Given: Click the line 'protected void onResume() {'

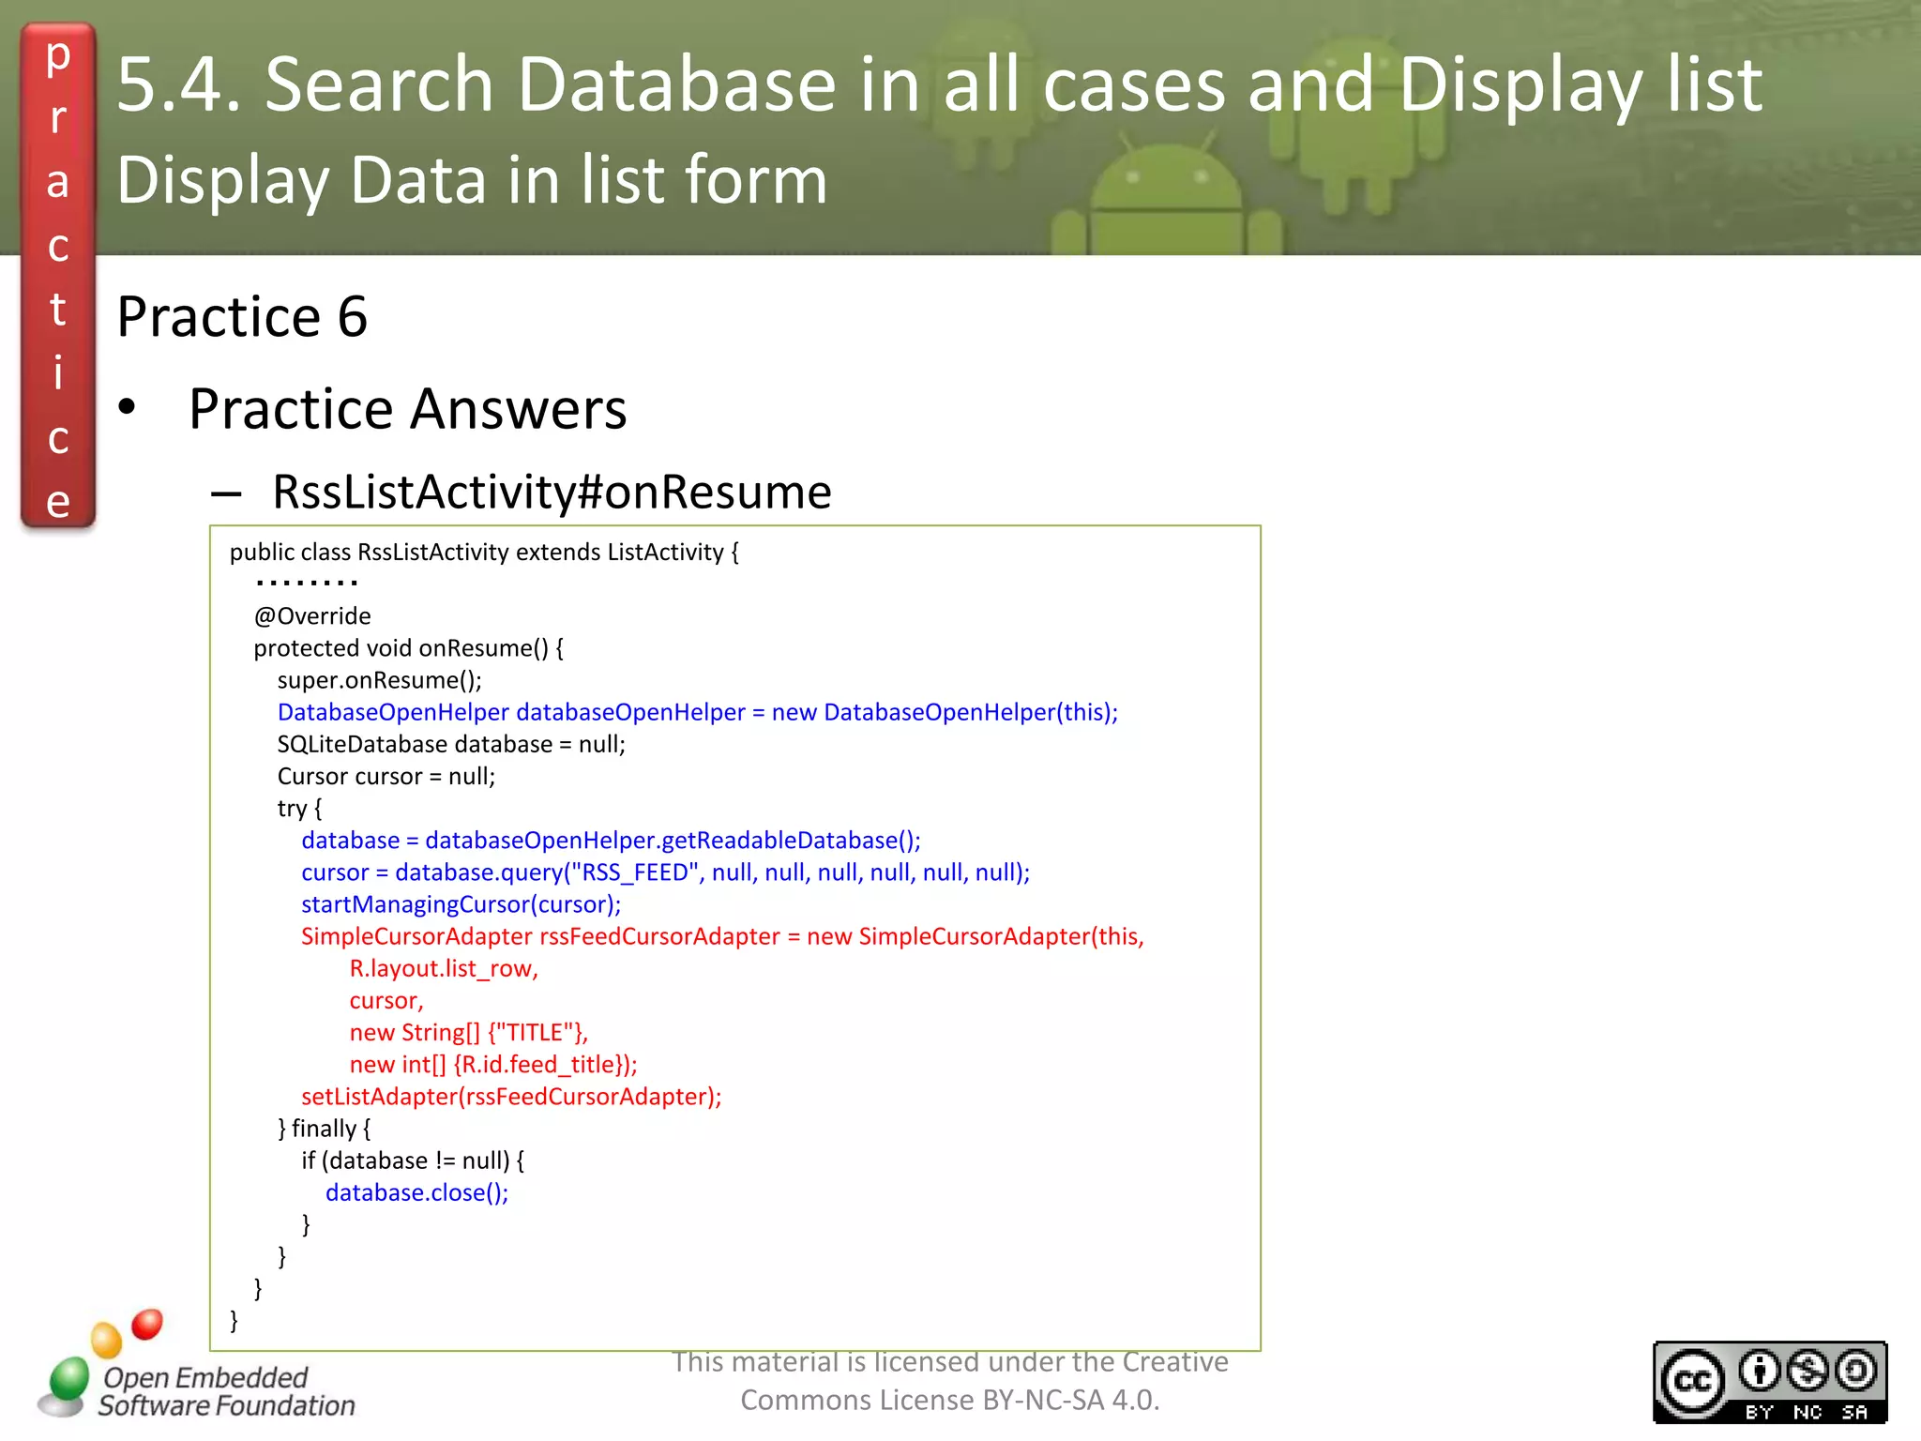Looking at the screenshot, I should (408, 648).
